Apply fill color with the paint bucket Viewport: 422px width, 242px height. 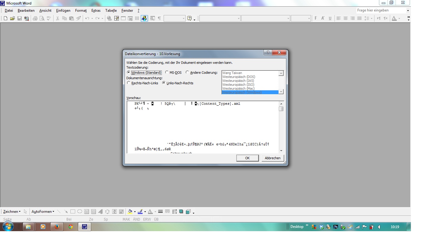130,212
